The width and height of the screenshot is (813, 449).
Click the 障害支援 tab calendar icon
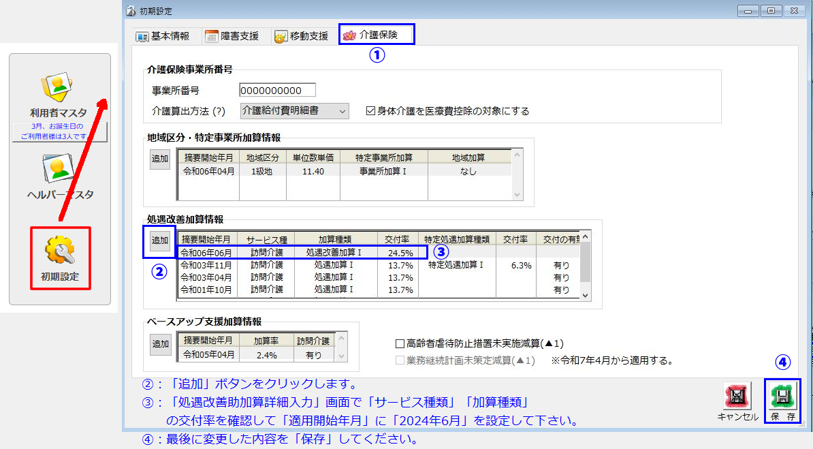coord(211,36)
